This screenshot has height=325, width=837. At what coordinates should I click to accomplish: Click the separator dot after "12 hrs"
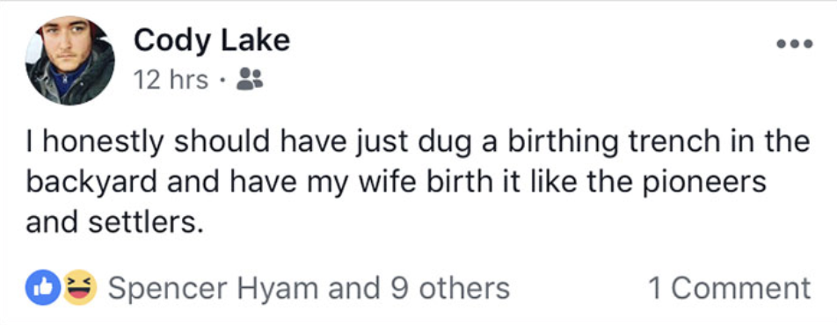[222, 81]
